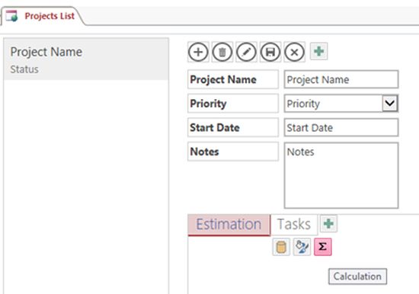Select the bold Project Name label
Viewport: 419px width, 294px height.
pyautogui.click(x=233, y=79)
